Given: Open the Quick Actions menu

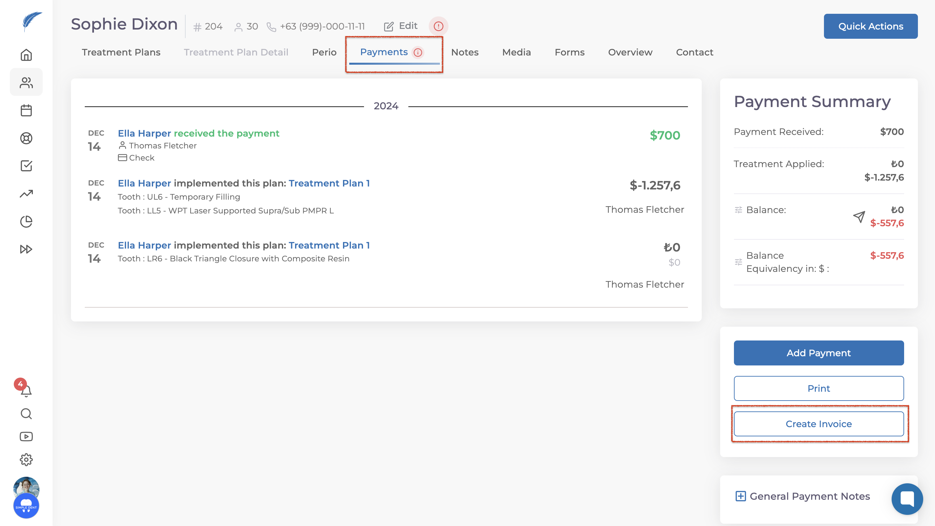Looking at the screenshot, I should (x=870, y=26).
